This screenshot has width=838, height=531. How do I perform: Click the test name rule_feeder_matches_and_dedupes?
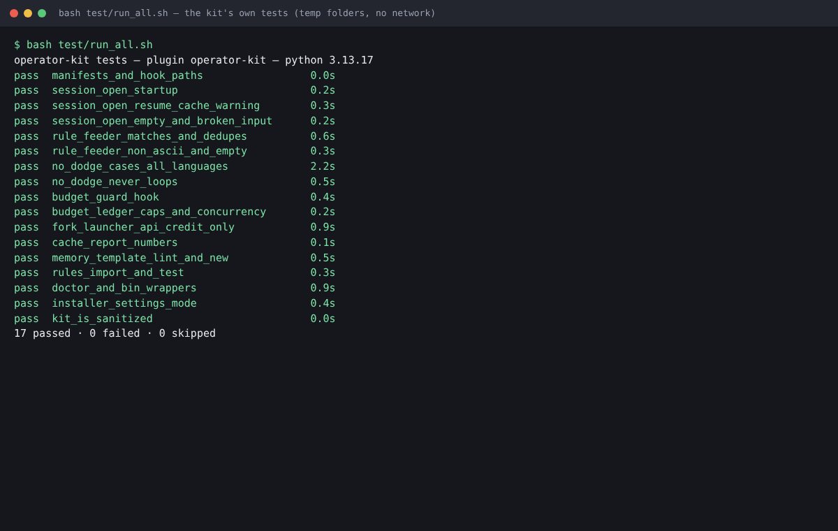point(149,136)
